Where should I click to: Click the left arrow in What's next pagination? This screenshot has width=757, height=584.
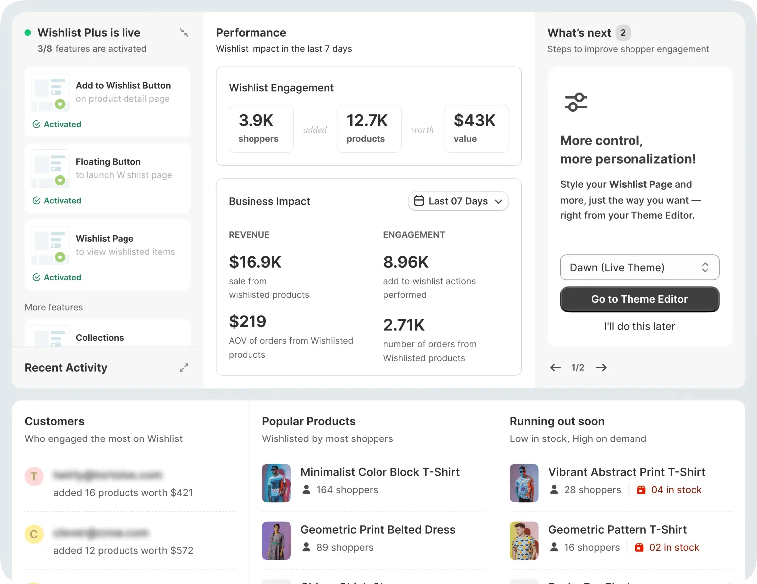tap(555, 367)
